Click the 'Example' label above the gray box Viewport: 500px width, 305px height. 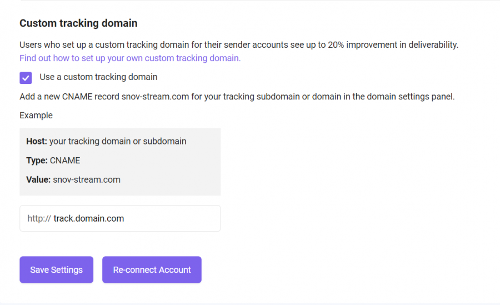click(36, 116)
